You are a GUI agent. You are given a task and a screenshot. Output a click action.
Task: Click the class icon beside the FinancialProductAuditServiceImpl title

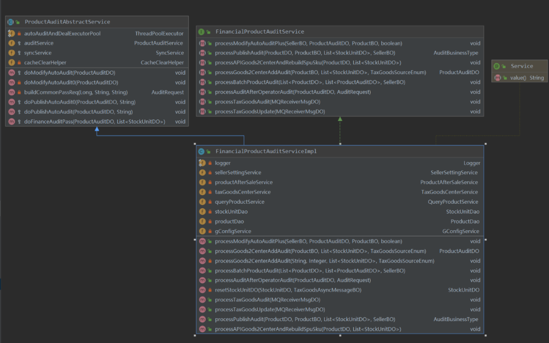pyautogui.click(x=201, y=151)
